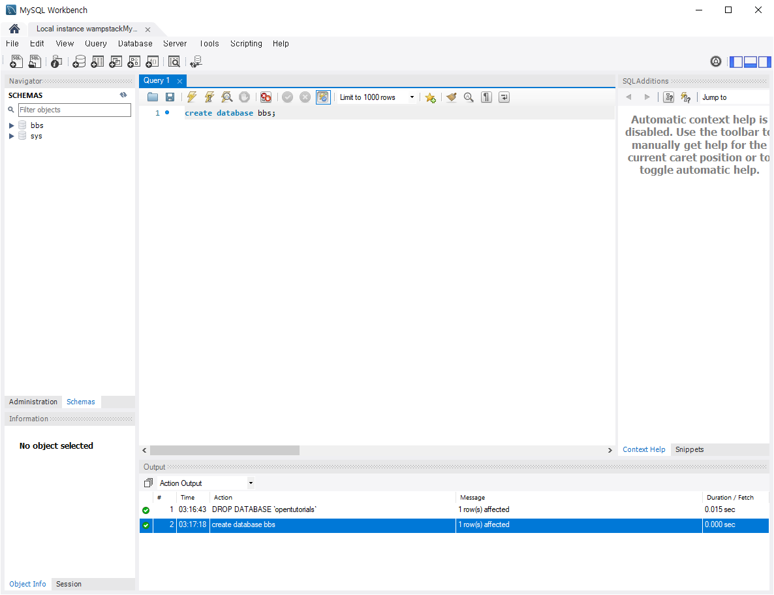Open SQL script file in new tab
Viewport: 774px width, 595px height.
point(35,61)
